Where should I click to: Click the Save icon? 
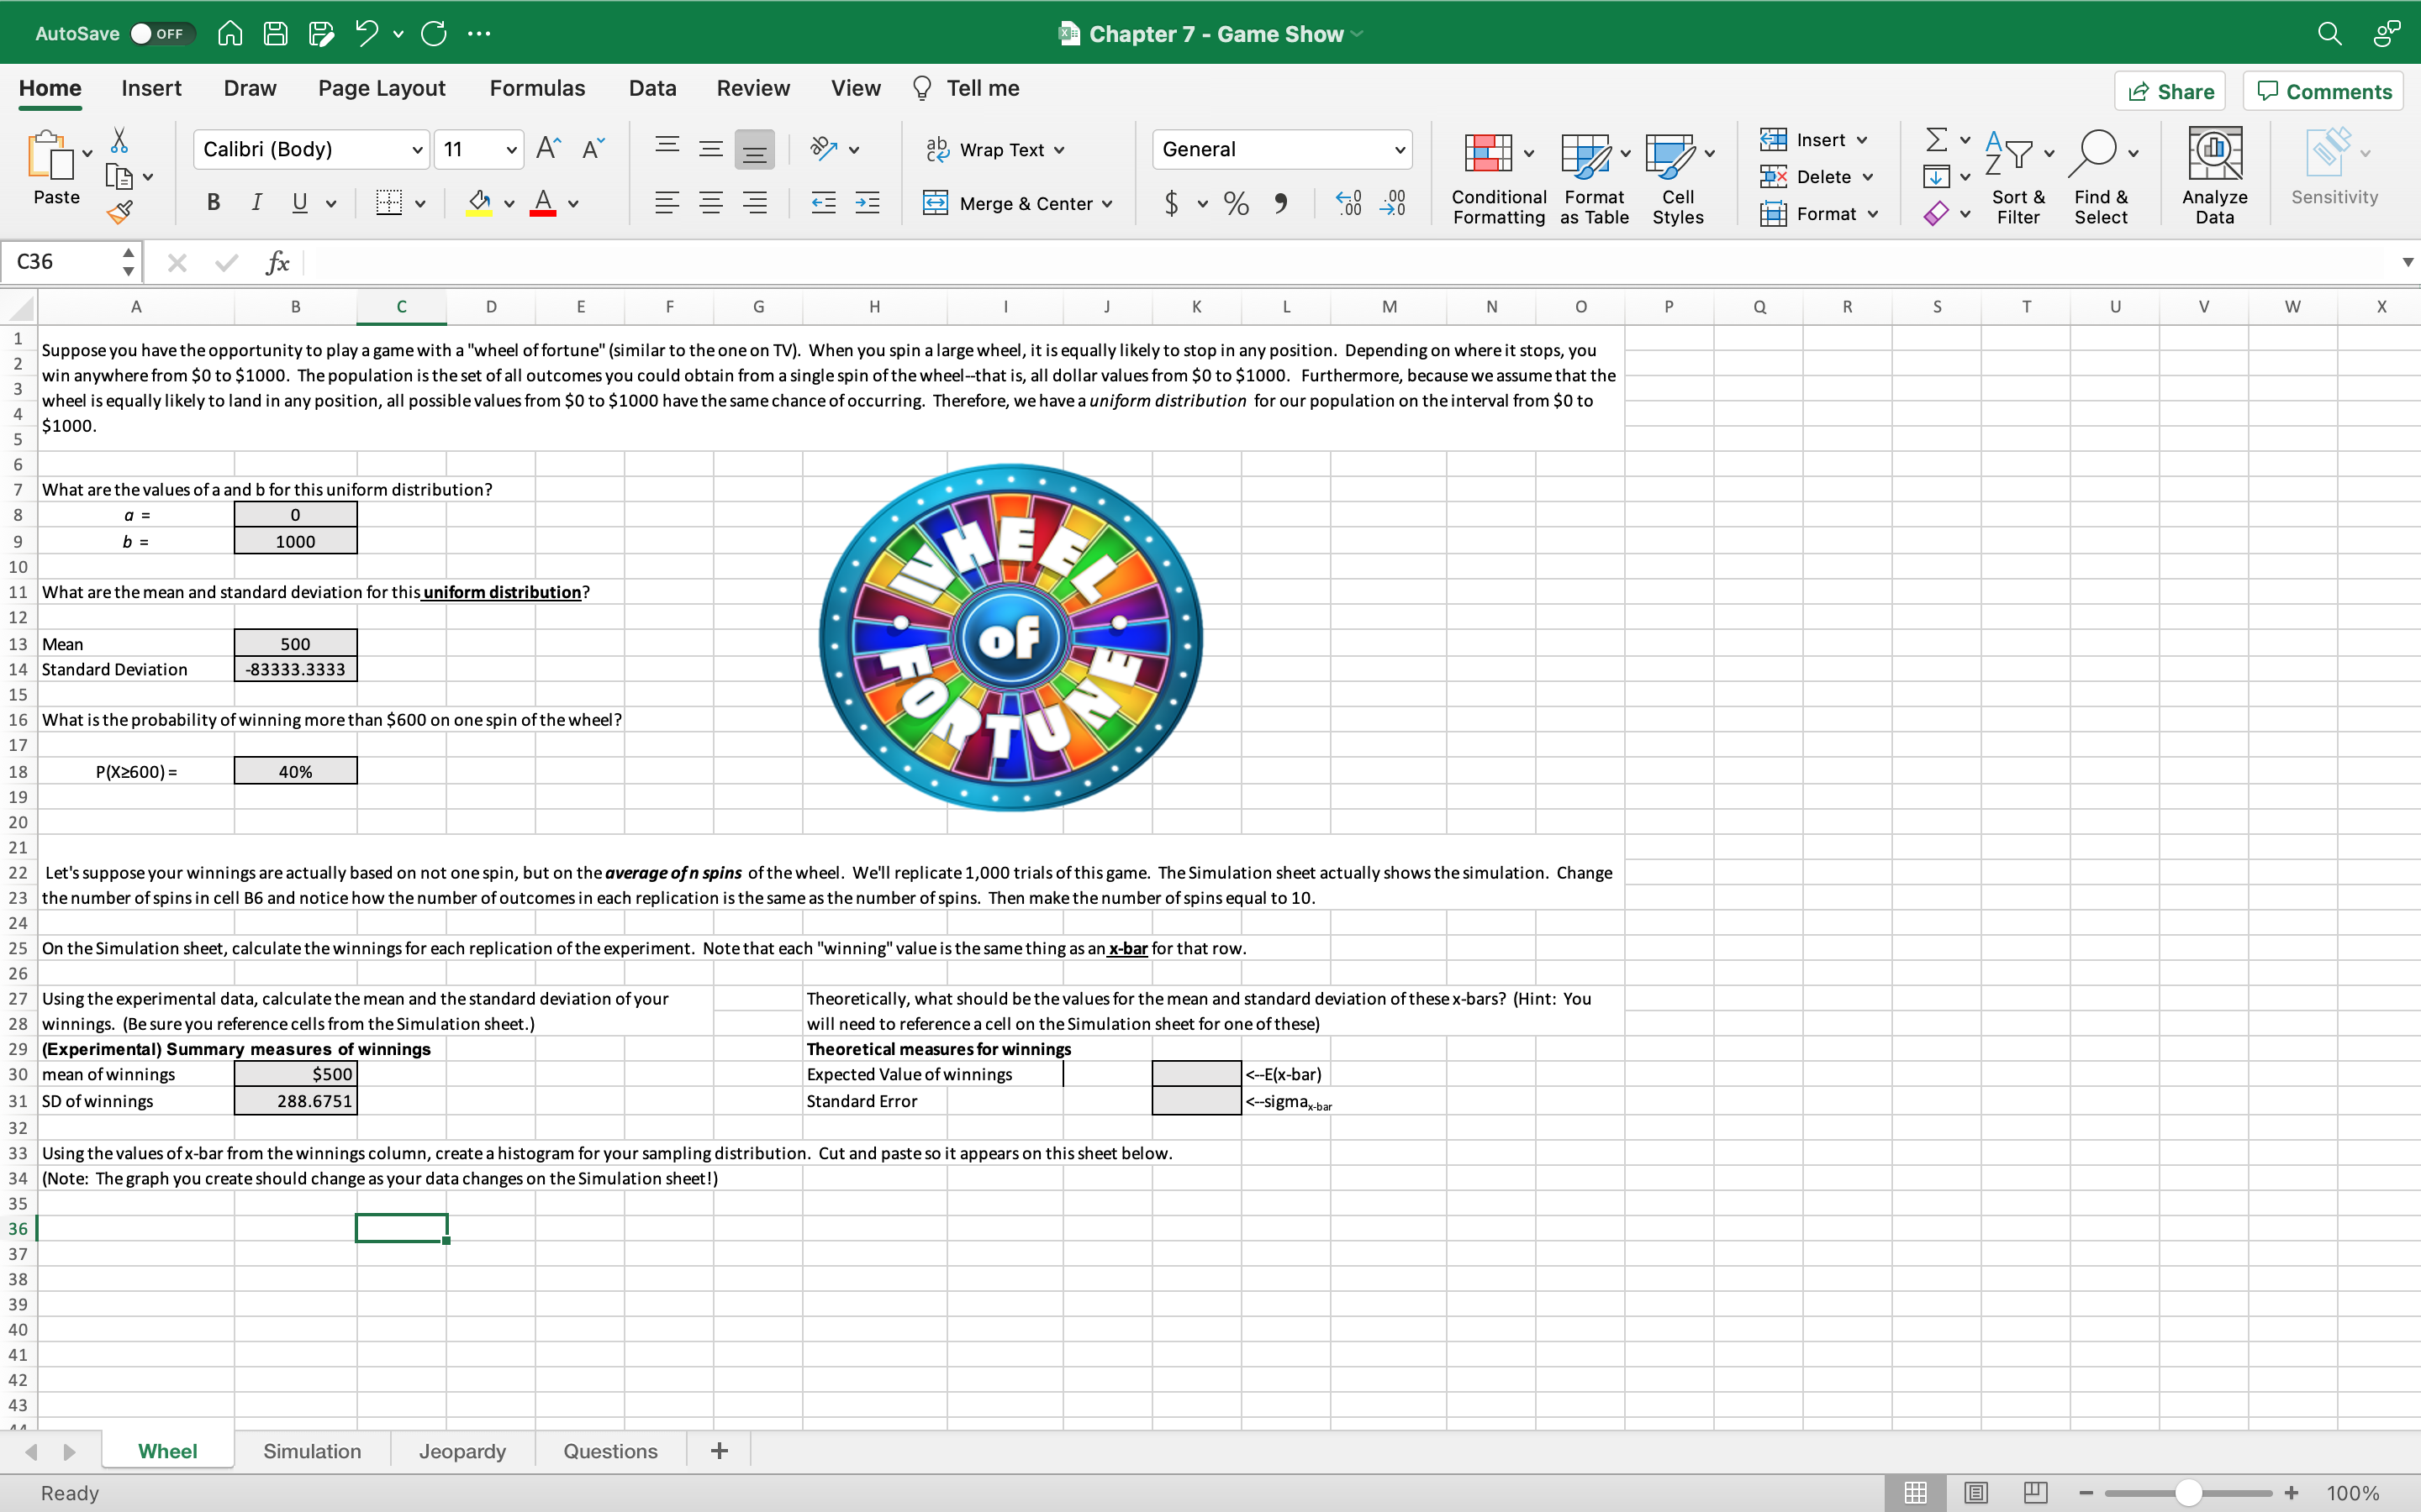[x=275, y=33]
